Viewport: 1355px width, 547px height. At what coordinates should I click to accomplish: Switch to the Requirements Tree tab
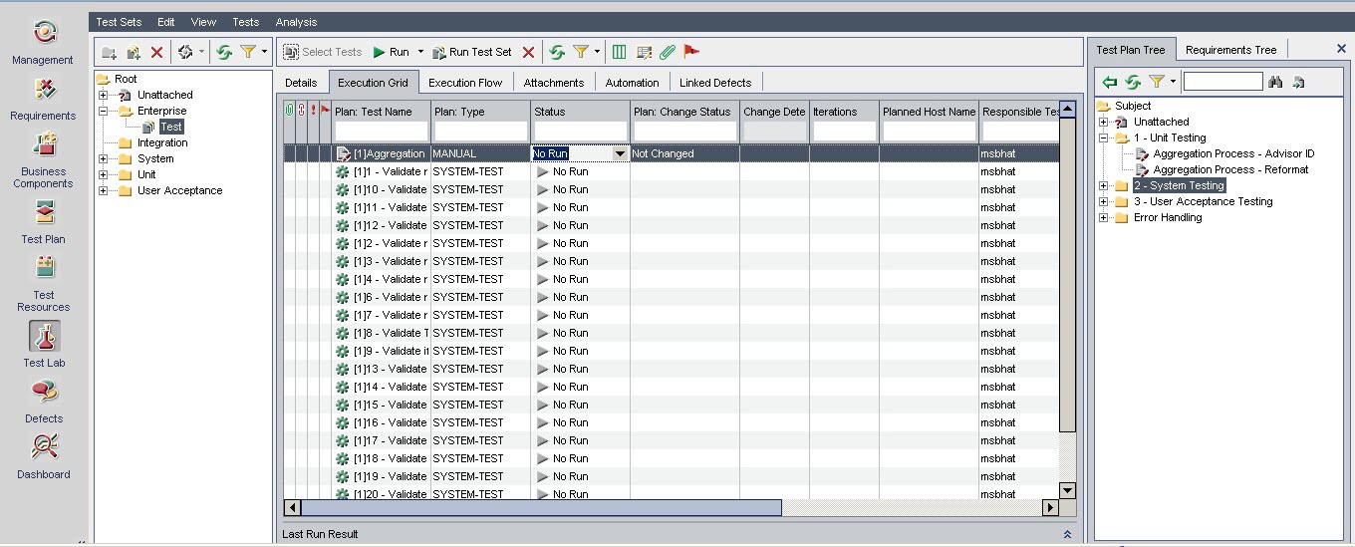point(1230,50)
